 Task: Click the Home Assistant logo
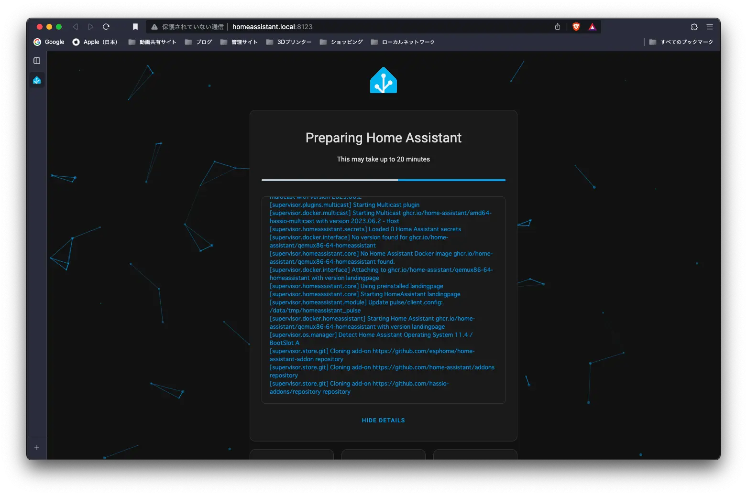click(x=384, y=80)
